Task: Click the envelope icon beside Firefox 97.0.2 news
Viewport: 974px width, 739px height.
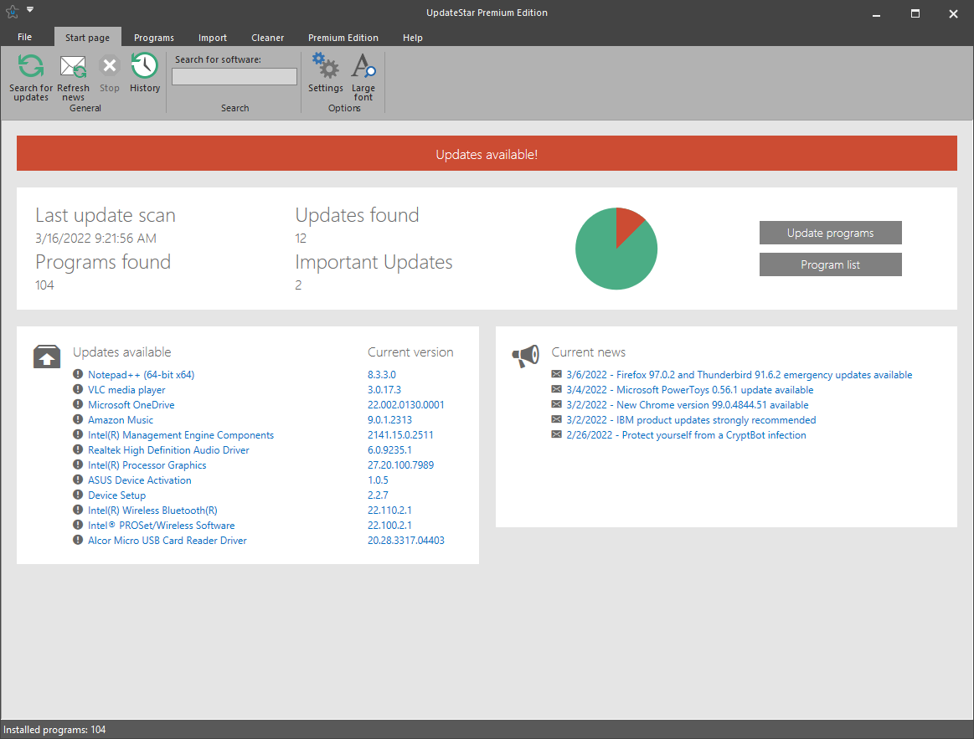Action: tap(557, 374)
